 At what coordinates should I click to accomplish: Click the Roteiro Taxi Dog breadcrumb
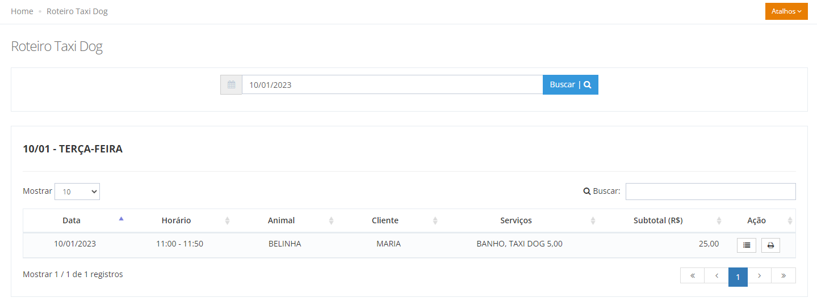point(77,11)
